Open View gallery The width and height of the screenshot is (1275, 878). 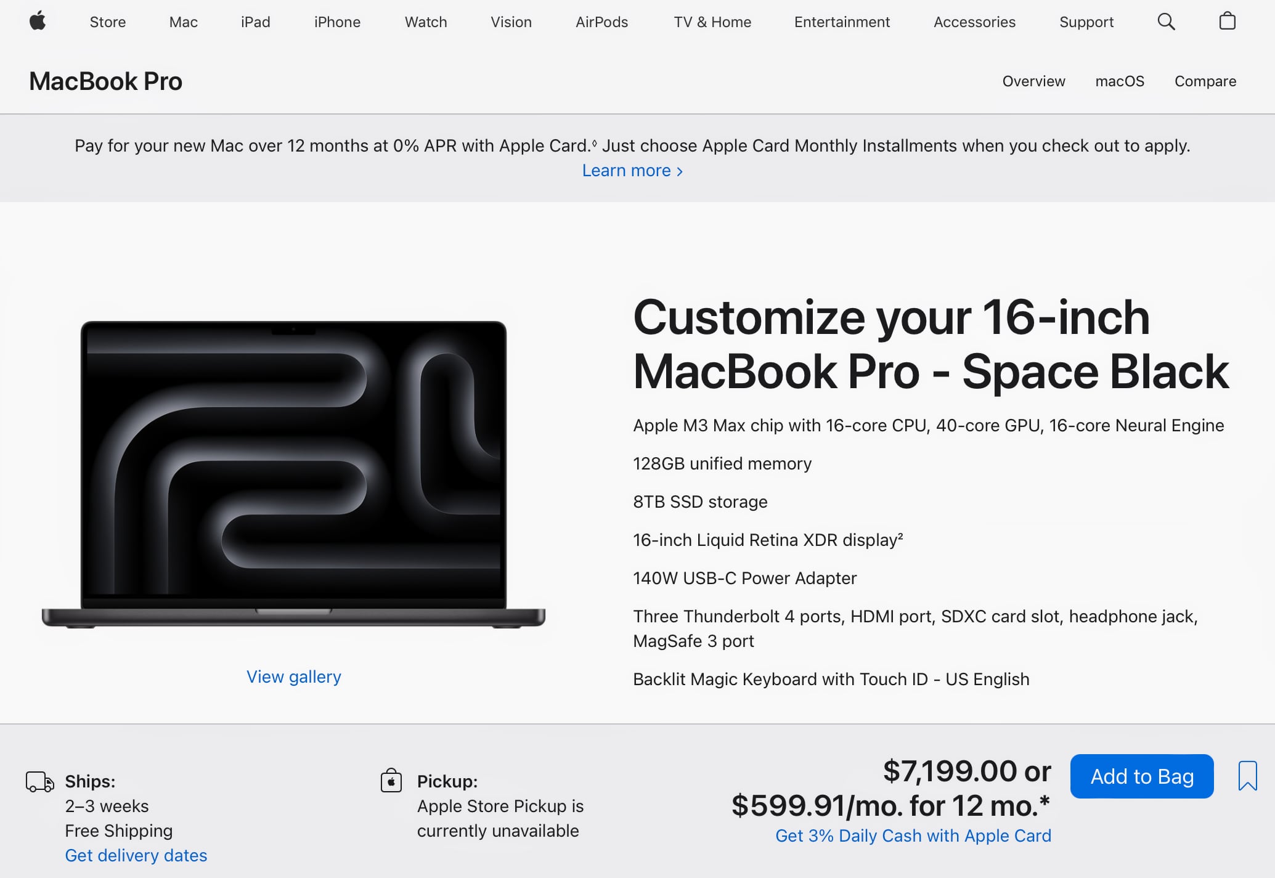pos(294,676)
